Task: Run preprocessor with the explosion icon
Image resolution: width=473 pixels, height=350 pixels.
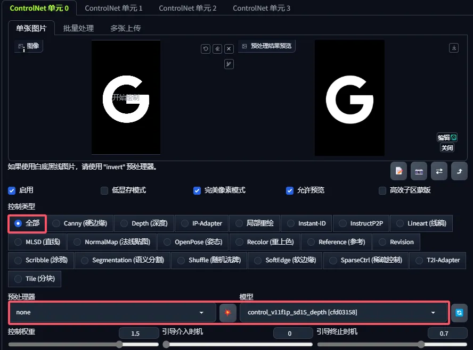Action: click(228, 312)
